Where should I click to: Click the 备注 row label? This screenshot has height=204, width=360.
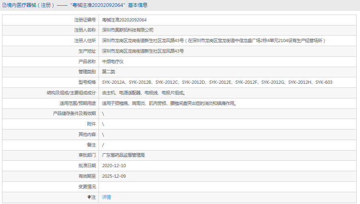91,145
